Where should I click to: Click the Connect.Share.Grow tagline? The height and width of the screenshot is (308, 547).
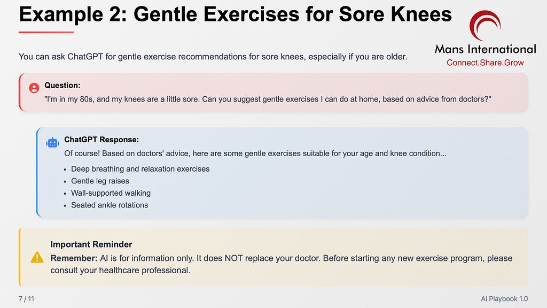[485, 63]
